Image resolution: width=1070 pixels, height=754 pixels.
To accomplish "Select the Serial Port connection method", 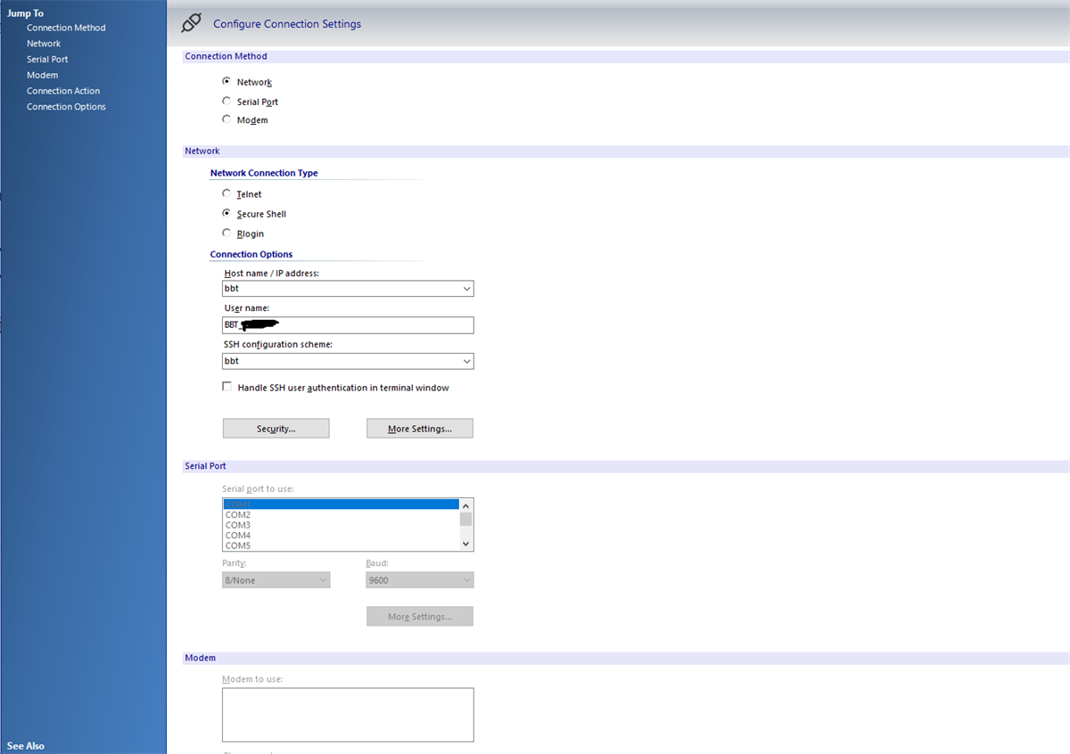I will coord(226,101).
